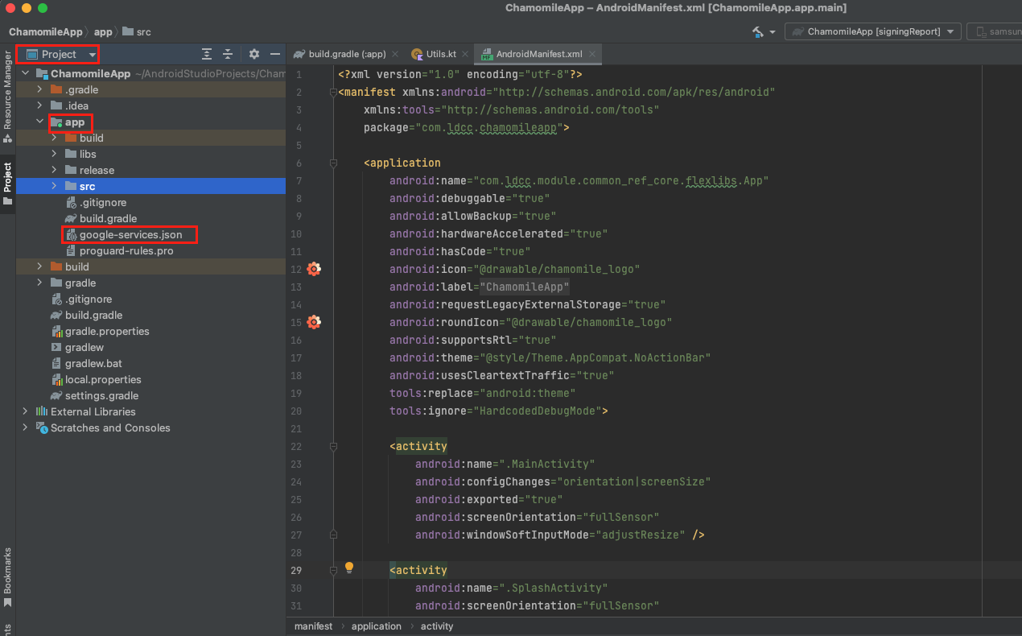
Task: Open the Resource Manager side panel
Action: tap(7, 90)
